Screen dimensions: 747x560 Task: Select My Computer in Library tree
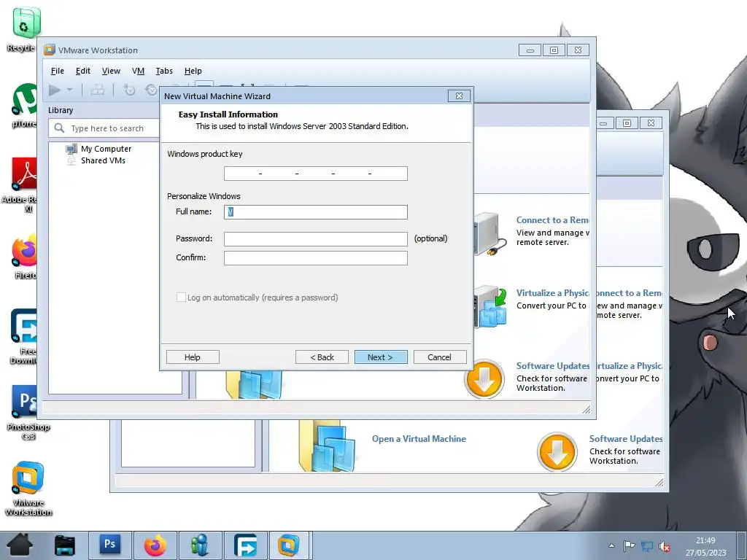[106, 149]
